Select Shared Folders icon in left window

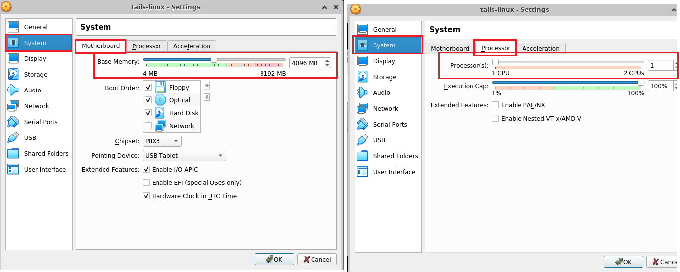click(x=14, y=153)
